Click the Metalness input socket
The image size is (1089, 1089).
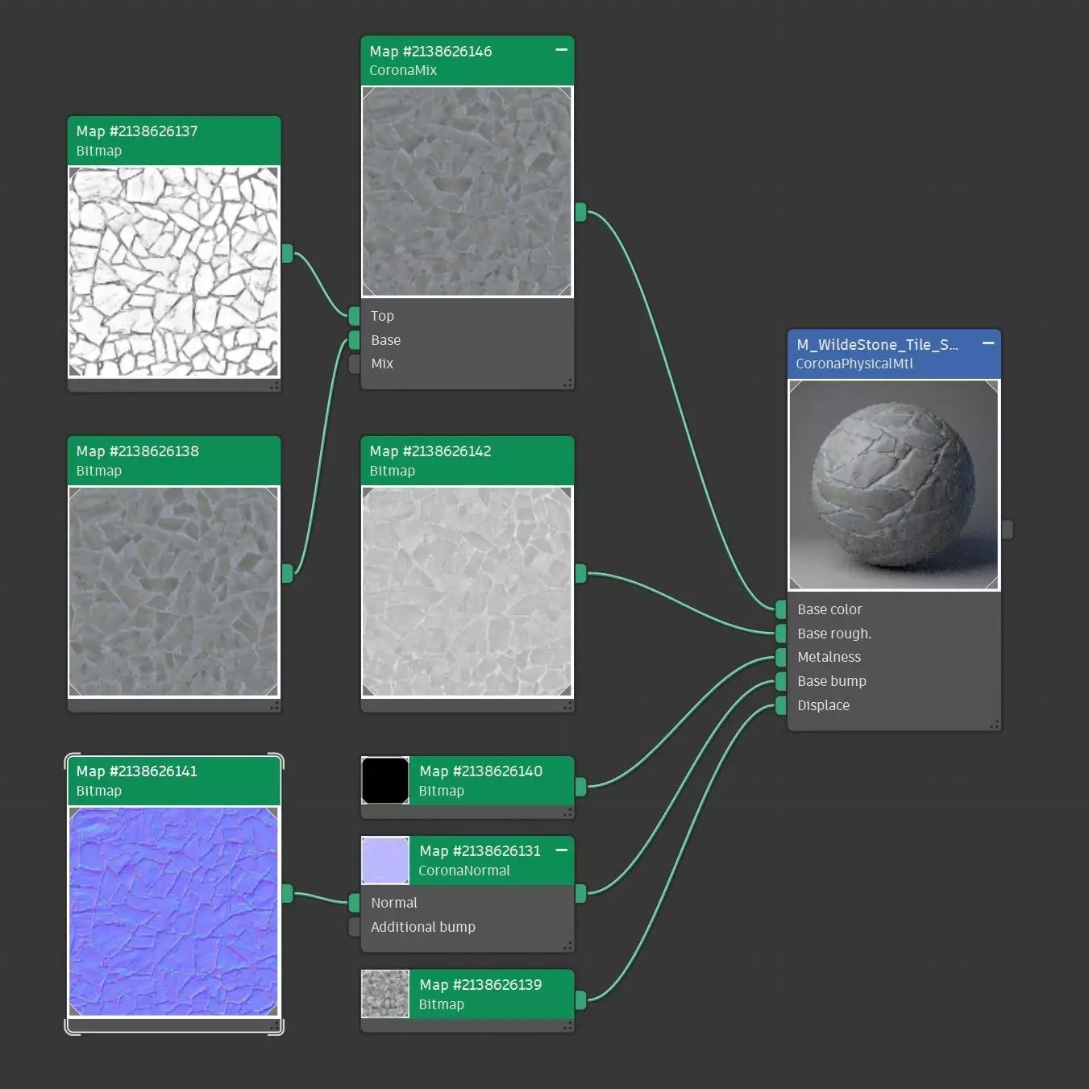click(x=780, y=657)
